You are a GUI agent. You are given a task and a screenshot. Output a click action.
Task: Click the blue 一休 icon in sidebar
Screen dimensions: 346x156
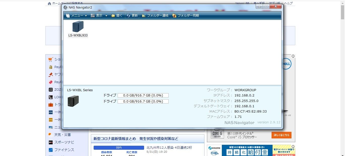click(x=50, y=112)
